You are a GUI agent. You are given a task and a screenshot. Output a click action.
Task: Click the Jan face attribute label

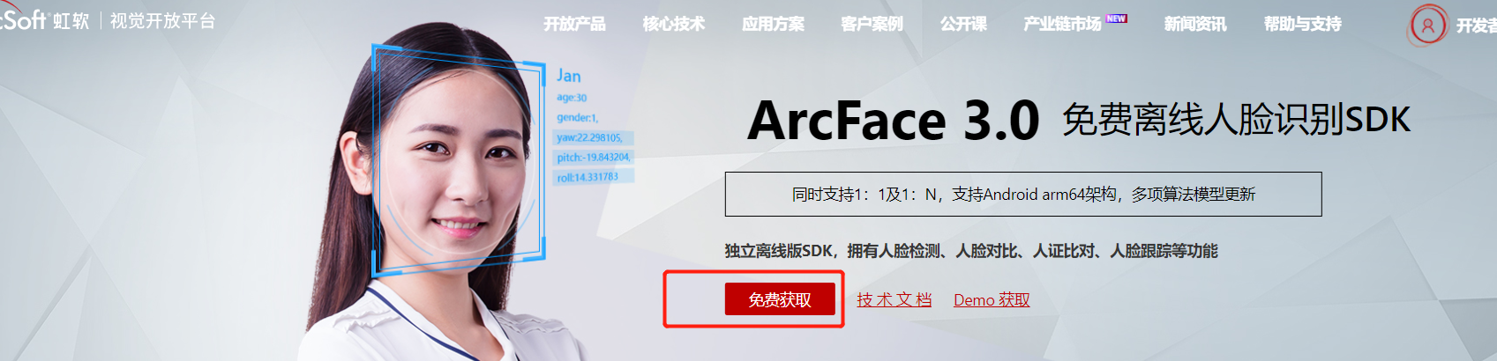pyautogui.click(x=568, y=76)
